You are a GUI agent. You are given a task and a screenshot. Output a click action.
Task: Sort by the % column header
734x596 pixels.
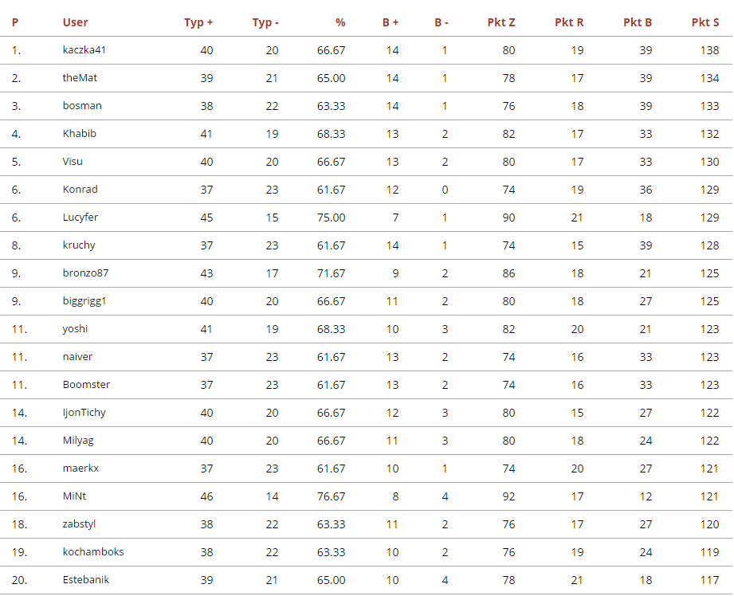click(340, 22)
